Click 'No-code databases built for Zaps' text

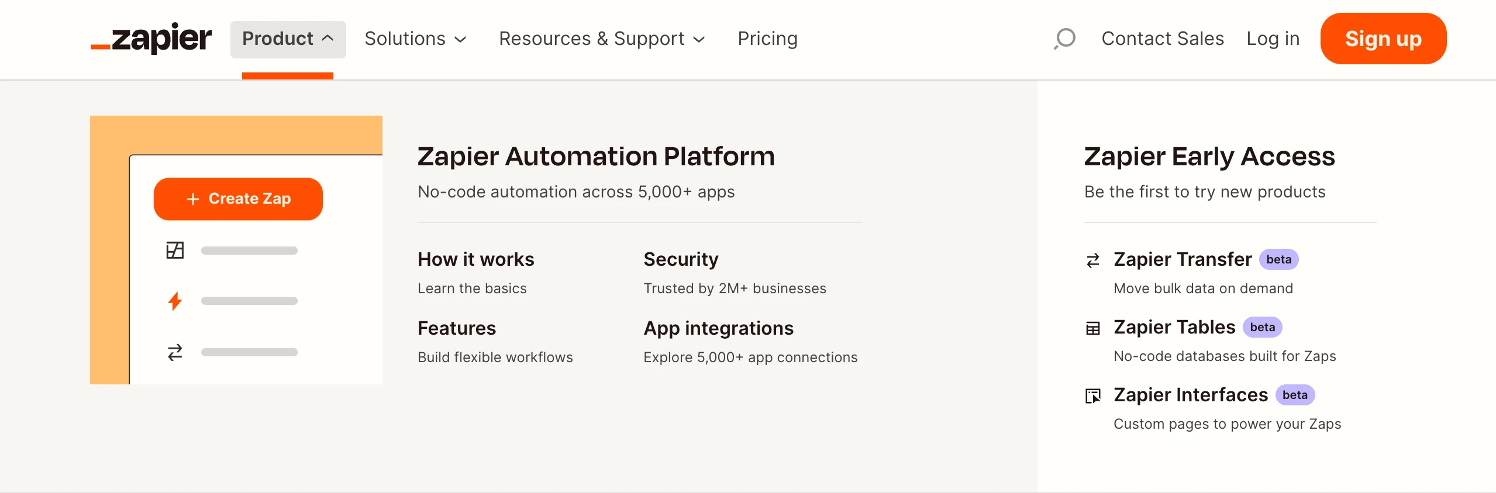(x=1225, y=356)
